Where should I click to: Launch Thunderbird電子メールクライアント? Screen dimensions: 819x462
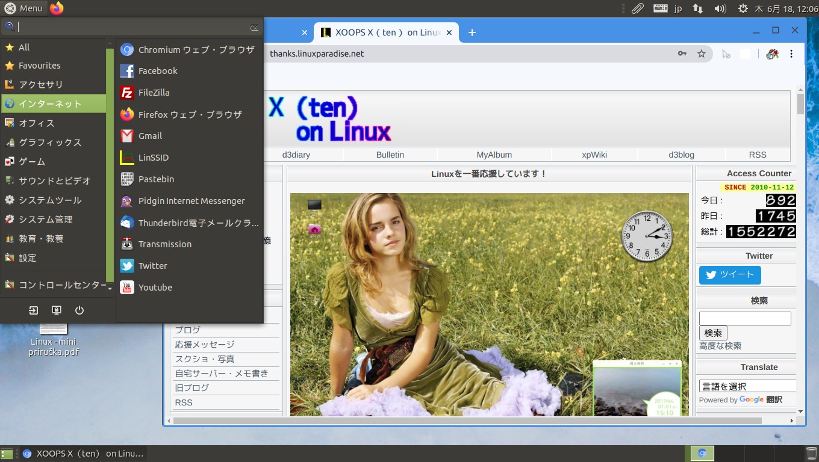click(x=188, y=223)
